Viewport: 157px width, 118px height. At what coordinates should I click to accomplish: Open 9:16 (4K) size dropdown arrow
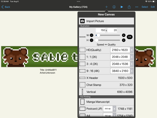pyautogui.click(x=132, y=71)
